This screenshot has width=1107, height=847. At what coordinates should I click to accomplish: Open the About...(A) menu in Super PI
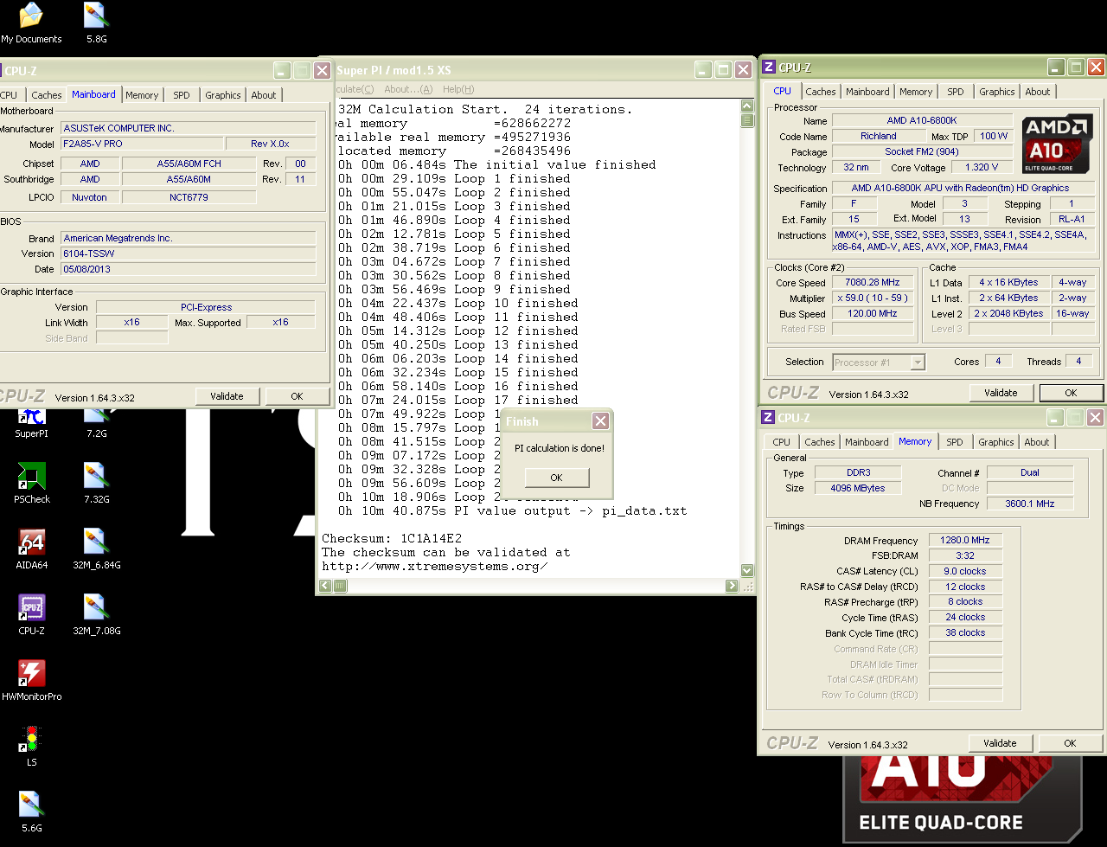point(408,89)
